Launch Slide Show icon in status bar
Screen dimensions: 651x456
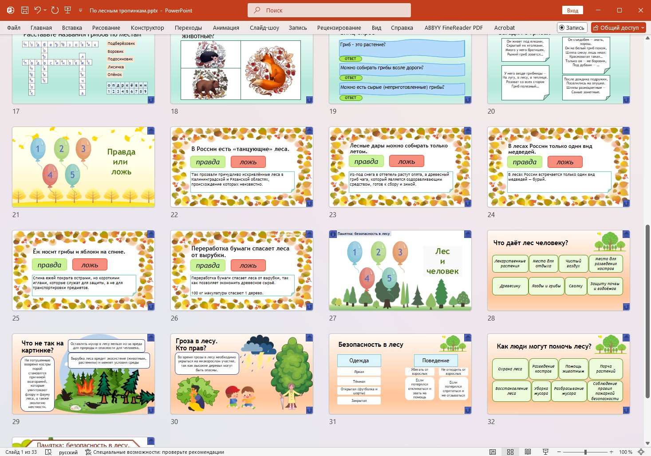[545, 452]
